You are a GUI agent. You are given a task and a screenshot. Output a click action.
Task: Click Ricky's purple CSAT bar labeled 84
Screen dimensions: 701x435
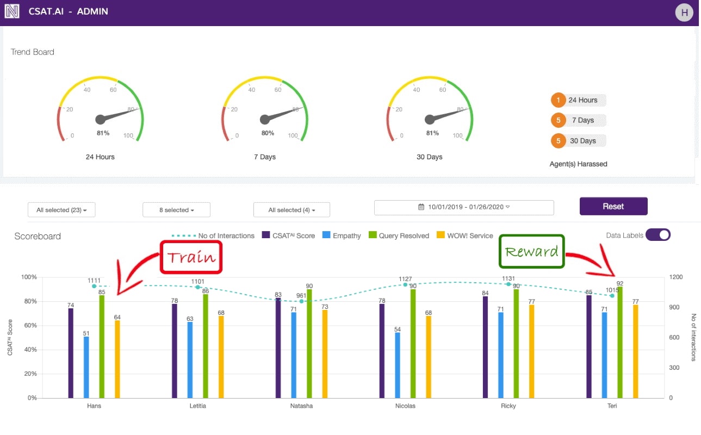(x=485, y=347)
